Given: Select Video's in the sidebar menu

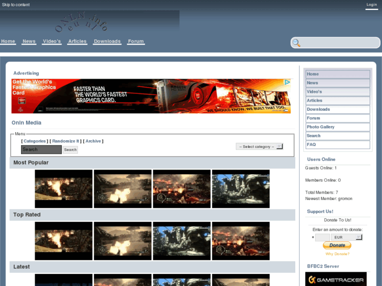Looking at the screenshot, I should [x=338, y=92].
